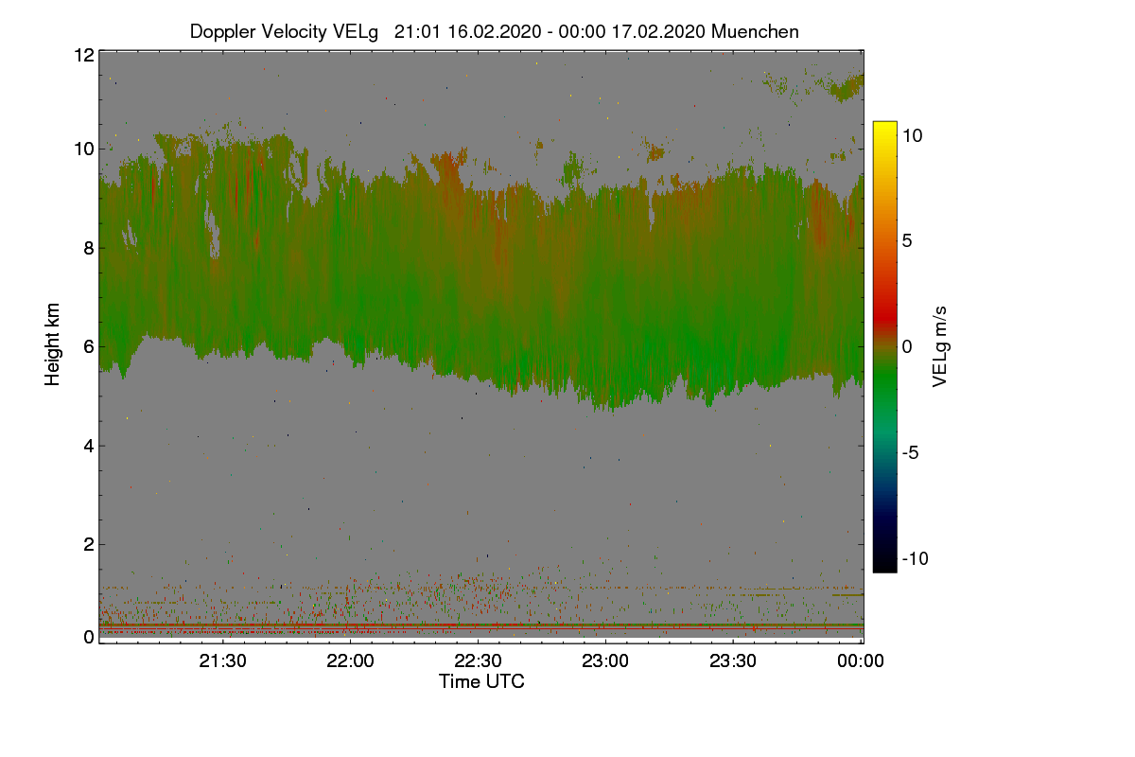Image resolution: width=1135 pixels, height=757 pixels.
Task: Click the 00:00 time axis tick label
Action: (861, 661)
